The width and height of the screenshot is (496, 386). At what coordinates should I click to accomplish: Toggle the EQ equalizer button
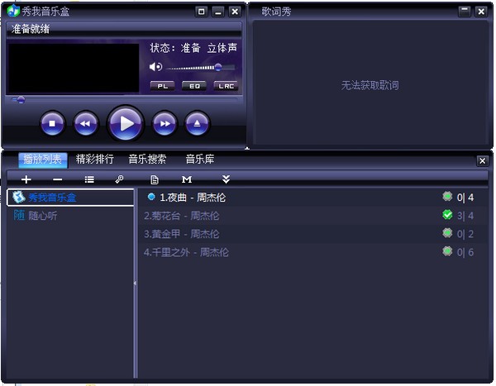pyautogui.click(x=194, y=86)
